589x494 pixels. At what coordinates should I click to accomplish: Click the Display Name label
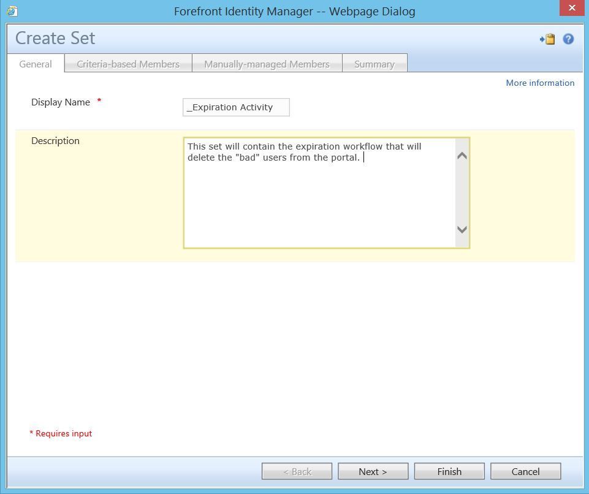(x=61, y=102)
